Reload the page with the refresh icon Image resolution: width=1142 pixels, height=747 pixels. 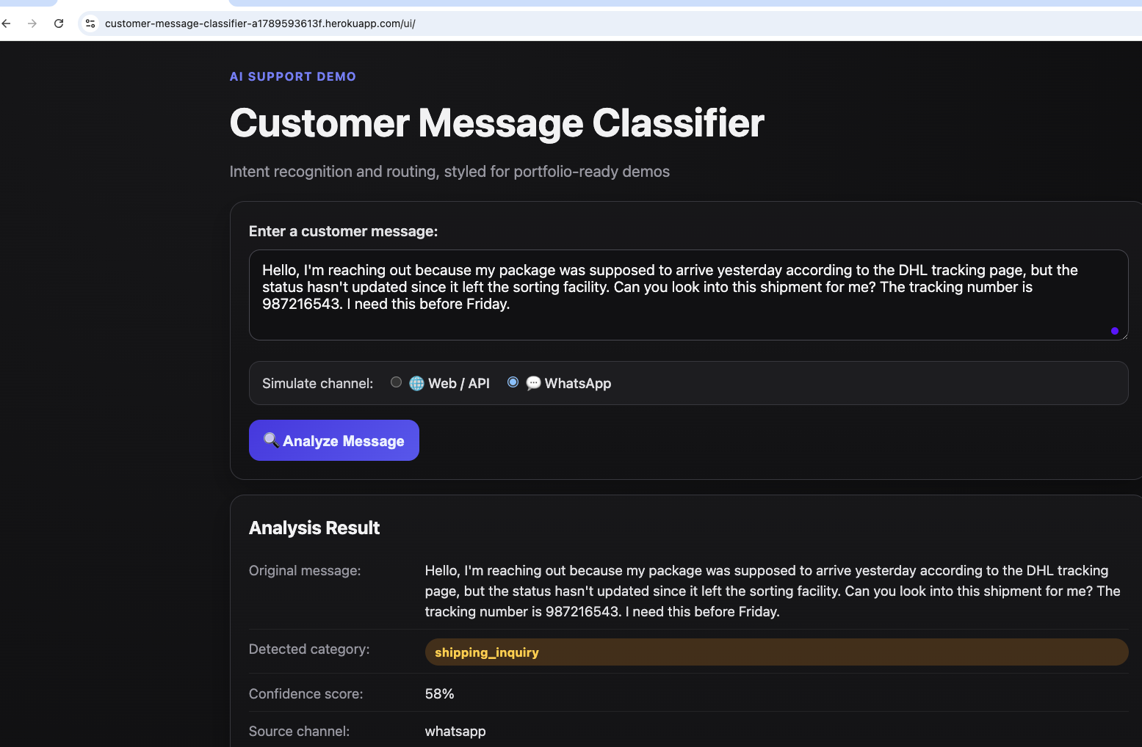[59, 23]
